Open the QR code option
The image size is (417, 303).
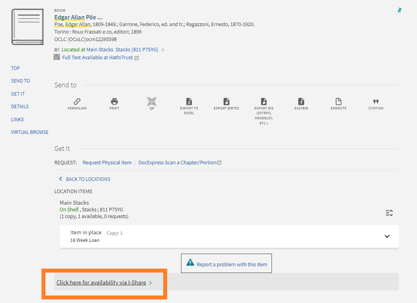(152, 102)
